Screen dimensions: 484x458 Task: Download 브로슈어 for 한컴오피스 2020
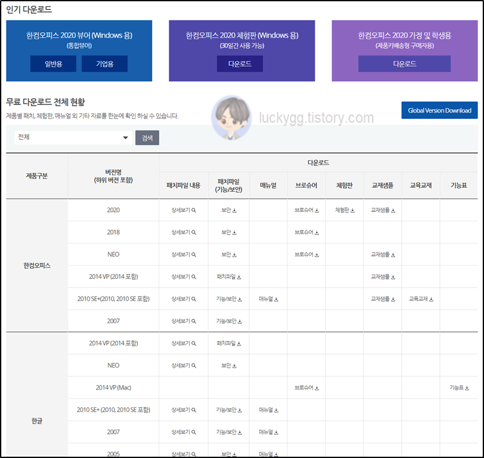(306, 210)
